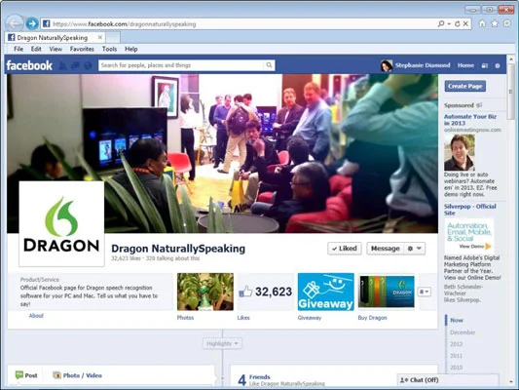The height and width of the screenshot is (390, 519).
Task: Open Facebook friend requests icon
Action: click(x=62, y=65)
